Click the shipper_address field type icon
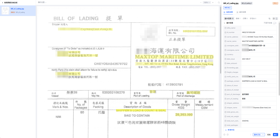280x138 pixels. (225, 103)
